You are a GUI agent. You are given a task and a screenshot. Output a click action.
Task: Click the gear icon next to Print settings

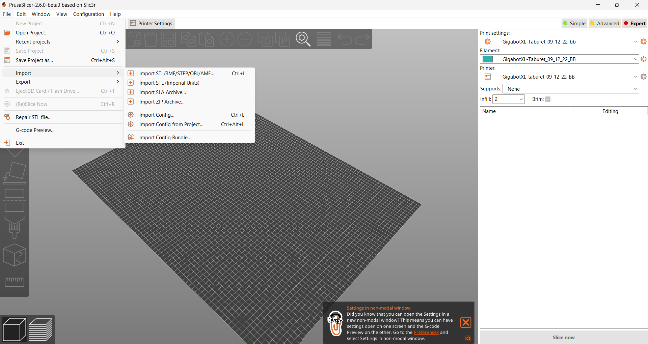644,41
